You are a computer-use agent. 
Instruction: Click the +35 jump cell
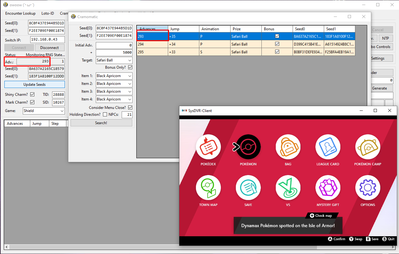tap(183, 36)
